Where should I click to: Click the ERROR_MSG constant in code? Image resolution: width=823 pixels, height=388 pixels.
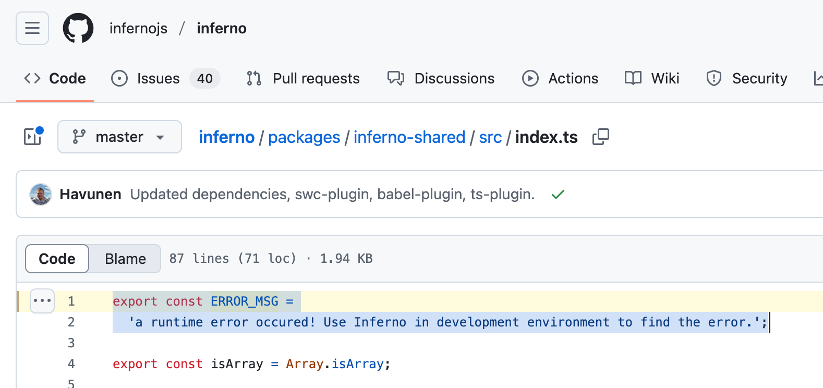245,301
